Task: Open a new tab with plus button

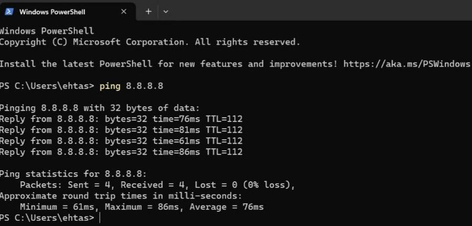Action: 148,11
